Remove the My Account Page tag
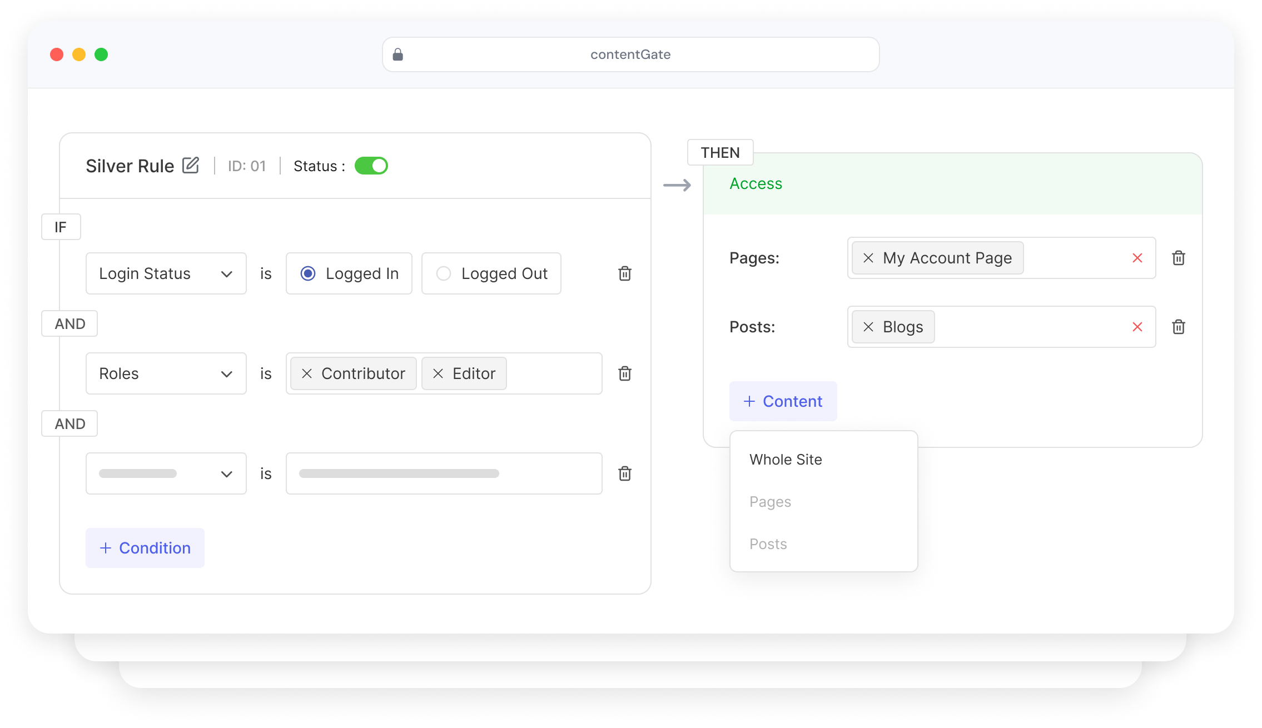This screenshot has height=728, width=1262. coord(868,258)
